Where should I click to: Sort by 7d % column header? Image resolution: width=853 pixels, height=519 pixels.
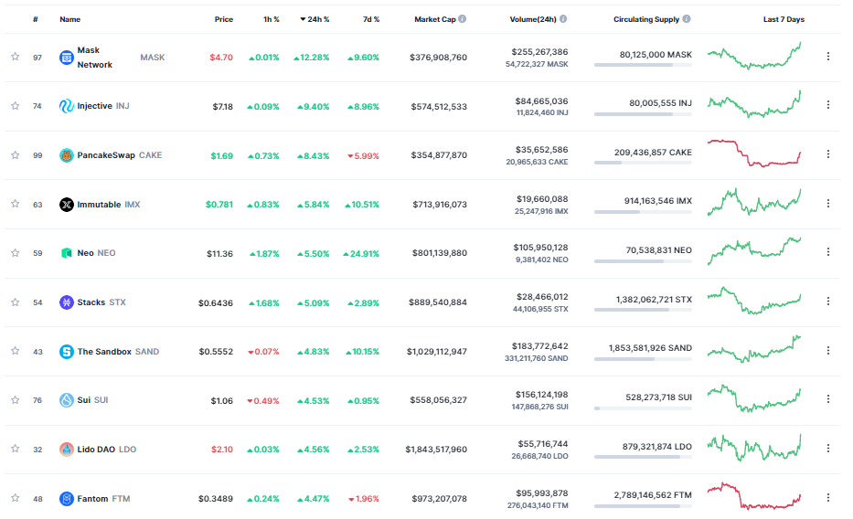(371, 19)
